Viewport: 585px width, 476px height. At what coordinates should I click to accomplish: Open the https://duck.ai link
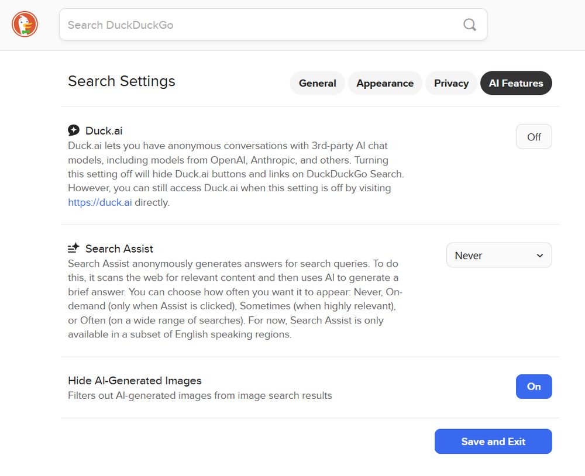point(99,202)
